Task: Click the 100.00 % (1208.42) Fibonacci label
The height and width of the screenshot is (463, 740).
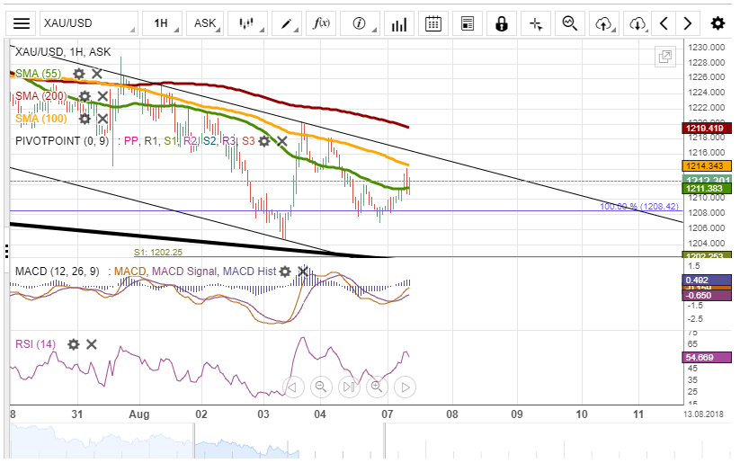Action: point(639,207)
